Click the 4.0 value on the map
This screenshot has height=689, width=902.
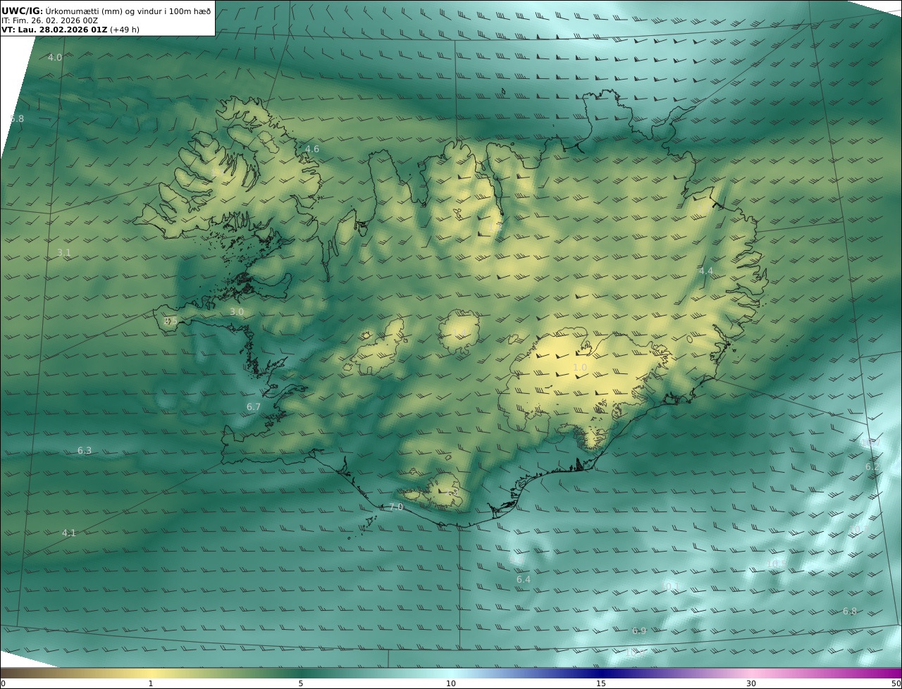click(55, 57)
